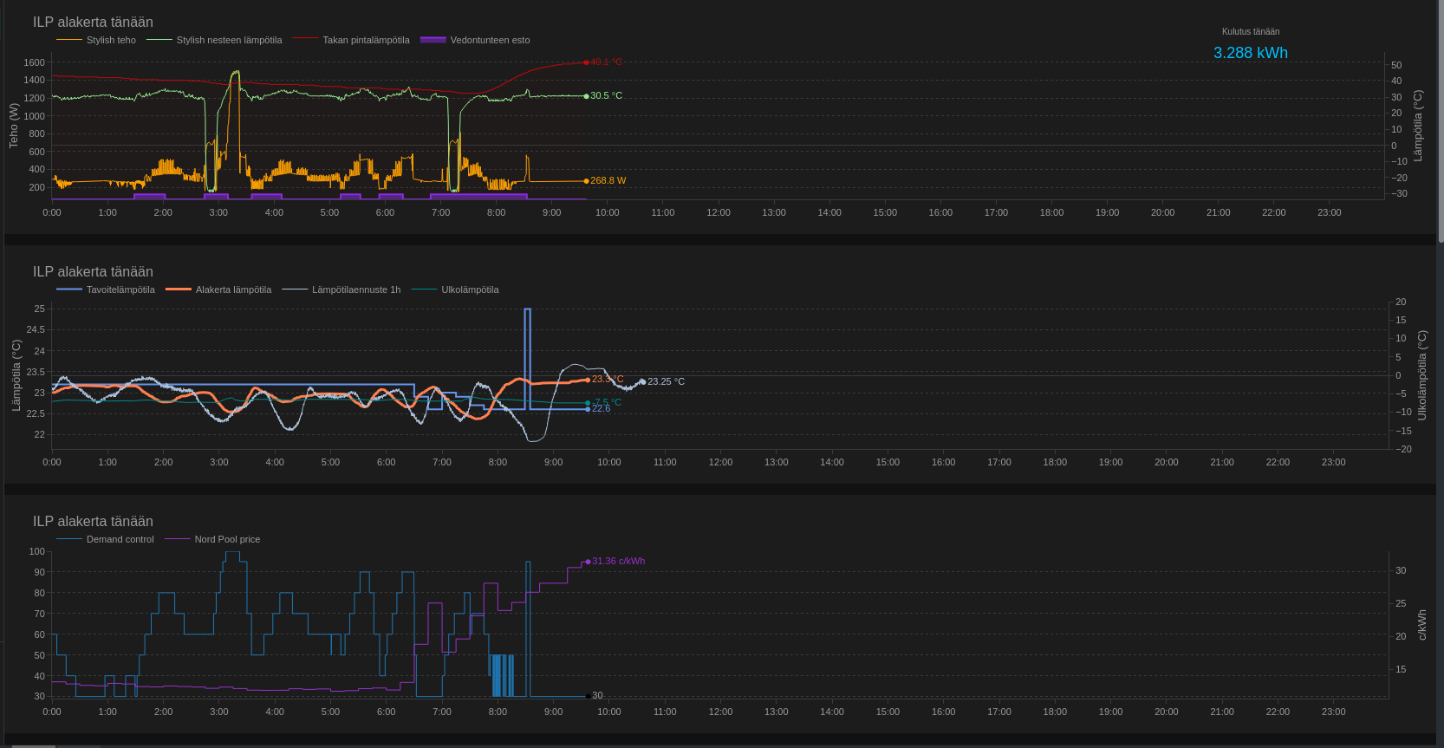Isolate the Ulkolämpötila series in the legend
The height and width of the screenshot is (748, 1444).
coord(470,289)
